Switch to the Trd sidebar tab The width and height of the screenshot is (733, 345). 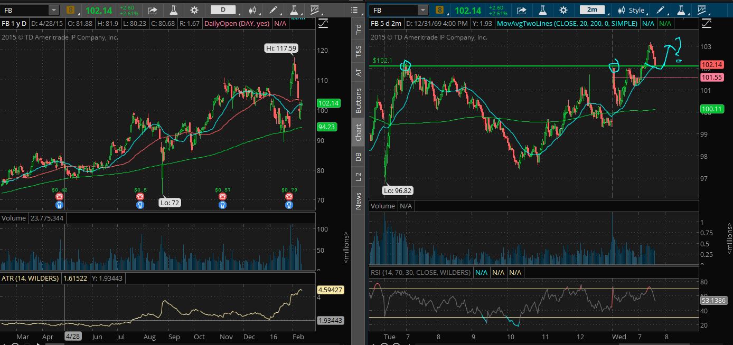click(358, 30)
